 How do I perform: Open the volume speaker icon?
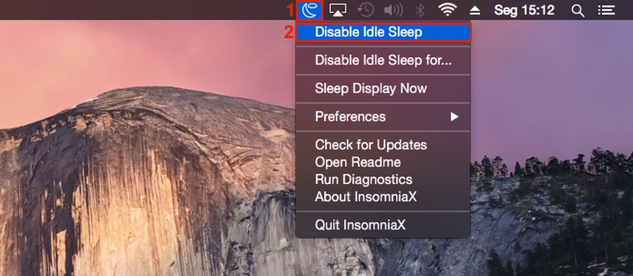pyautogui.click(x=393, y=10)
